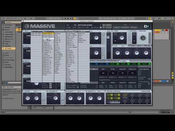175x131 pixels.
Task: Click the Save As button in Massive header
Action: [109, 28]
